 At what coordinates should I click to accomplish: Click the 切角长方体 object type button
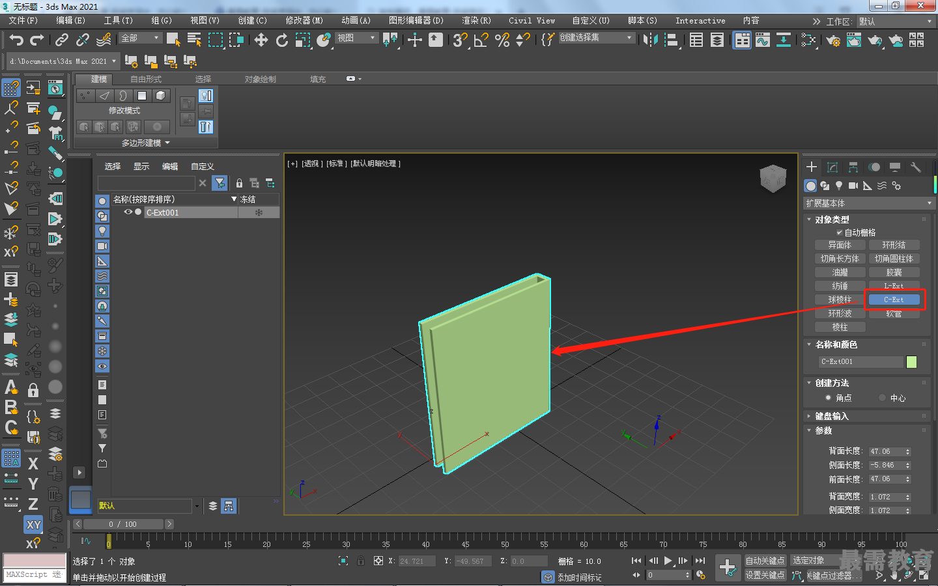point(840,258)
